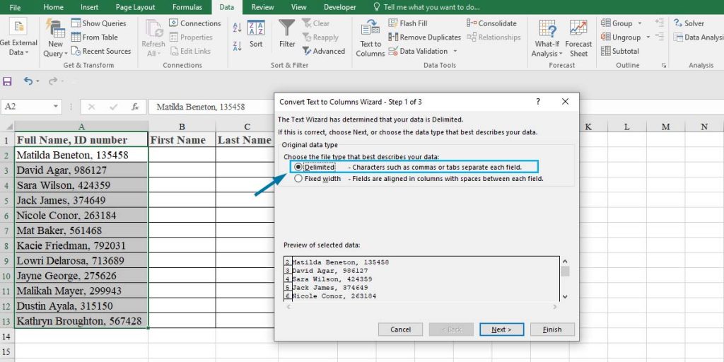Switch to the Review tab
The height and width of the screenshot is (362, 724).
[263, 7]
